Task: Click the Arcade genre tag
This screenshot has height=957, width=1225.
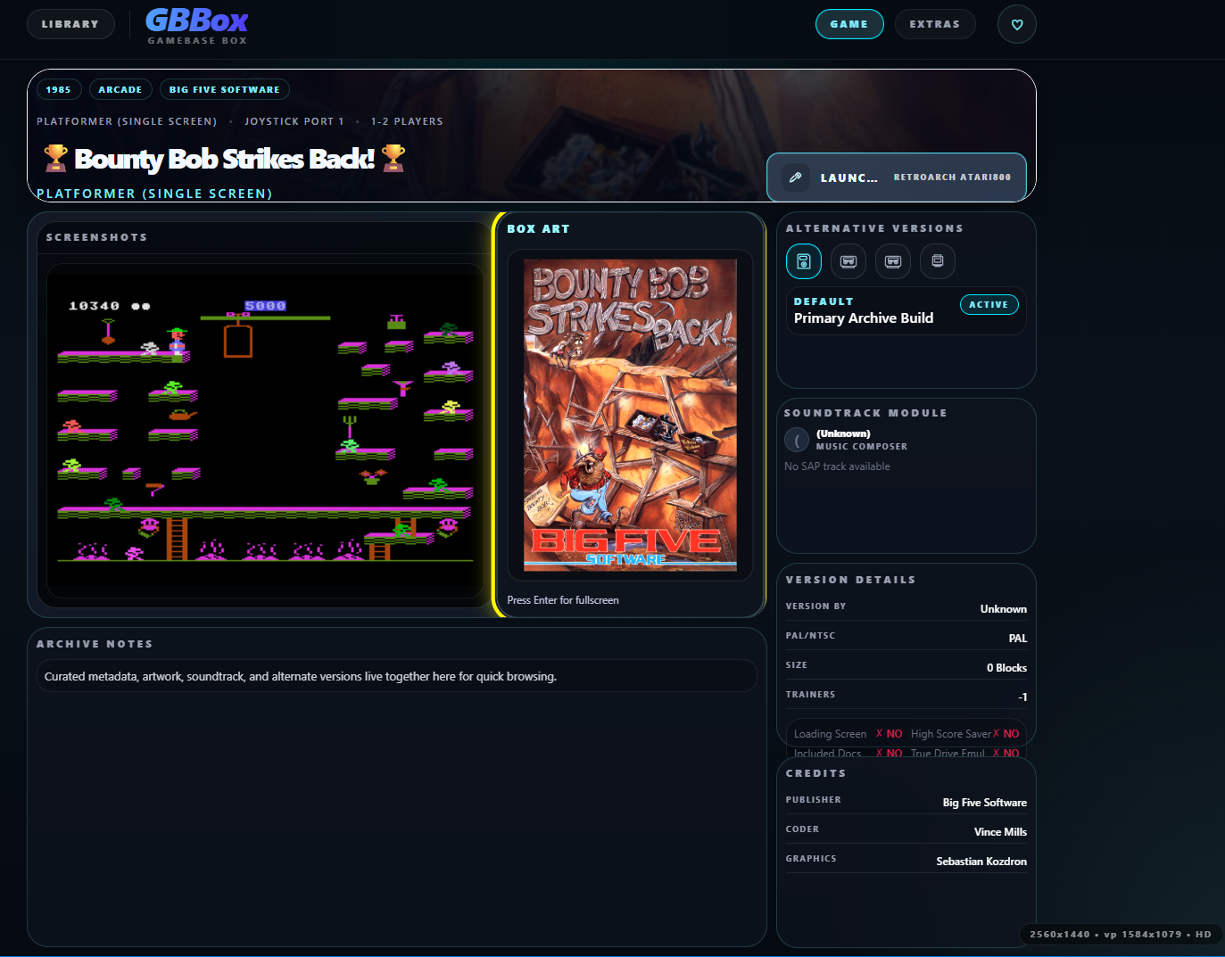Action: pos(120,89)
